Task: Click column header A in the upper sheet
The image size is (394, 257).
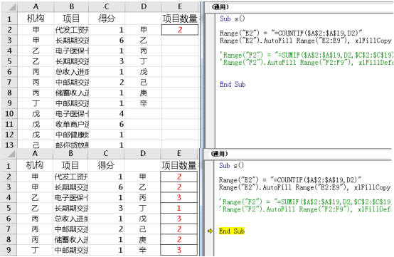Action: coord(36,7)
